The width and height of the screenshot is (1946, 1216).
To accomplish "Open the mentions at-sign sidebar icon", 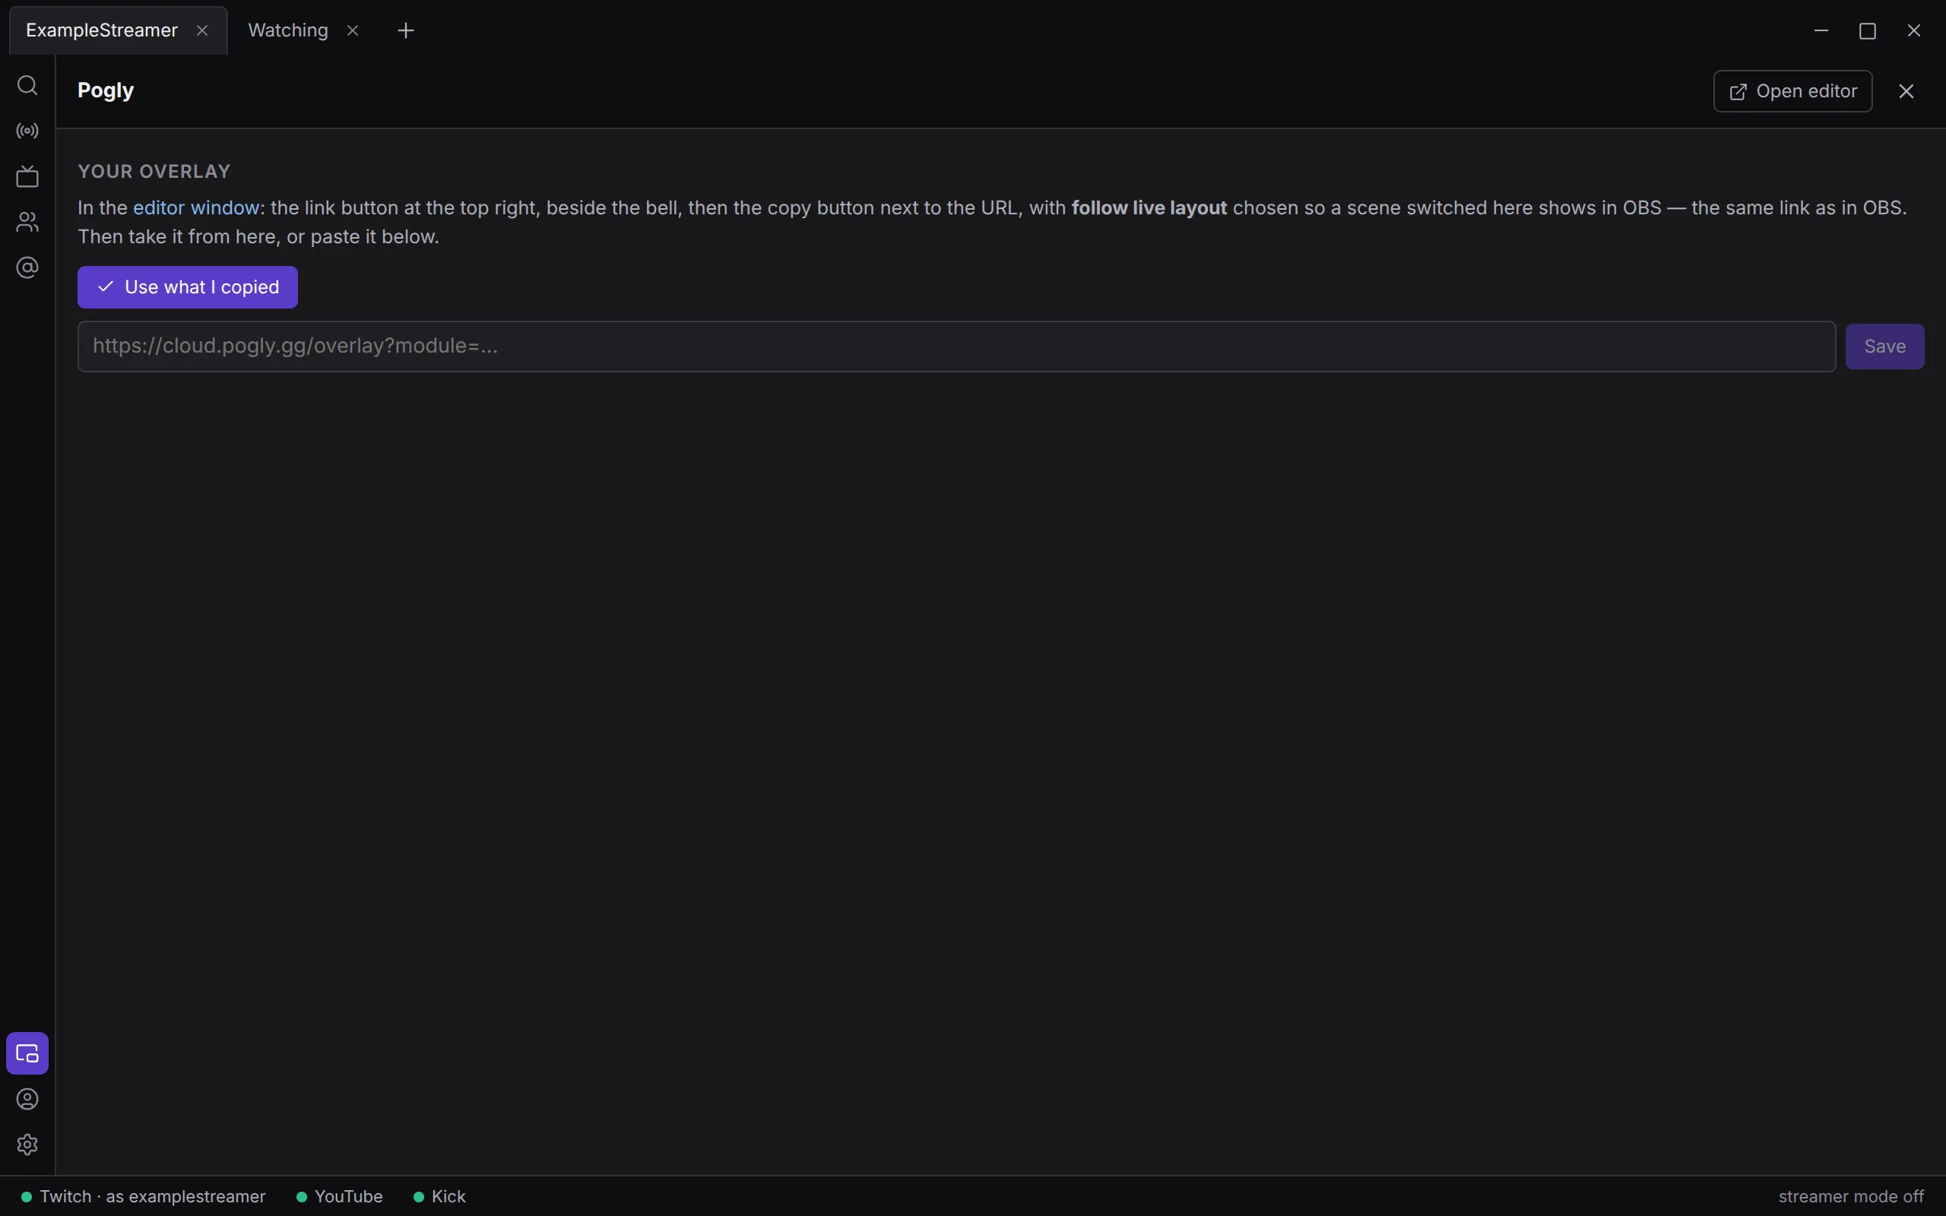I will pos(27,267).
